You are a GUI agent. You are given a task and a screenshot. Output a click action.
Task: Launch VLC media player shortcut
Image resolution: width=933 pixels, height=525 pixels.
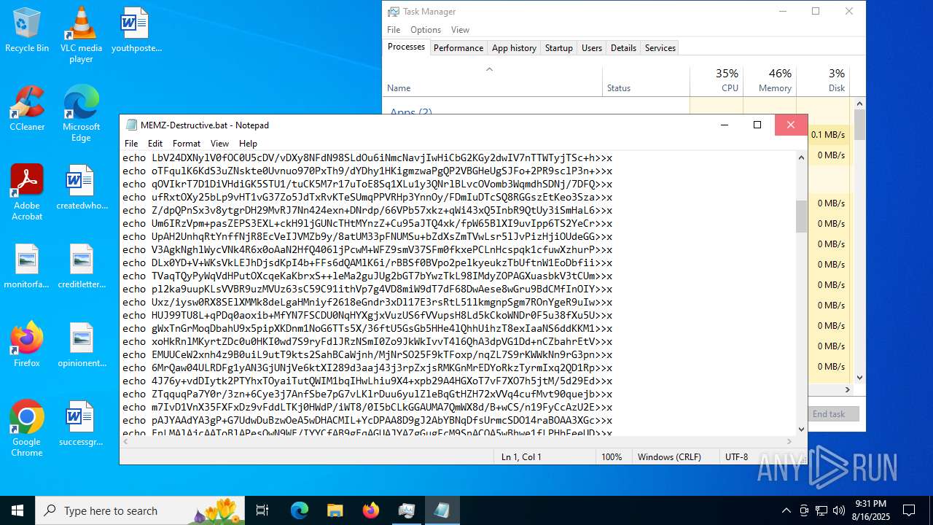click(81, 34)
